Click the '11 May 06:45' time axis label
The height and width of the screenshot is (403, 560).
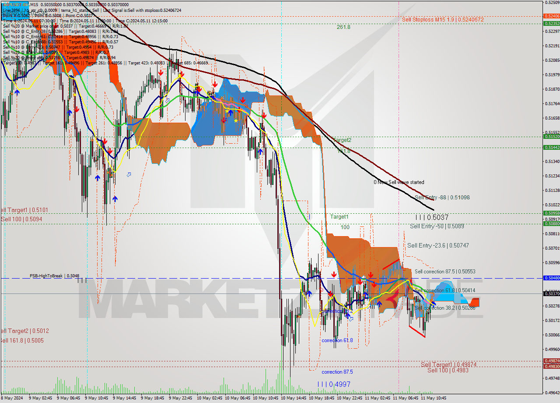pos(406,398)
